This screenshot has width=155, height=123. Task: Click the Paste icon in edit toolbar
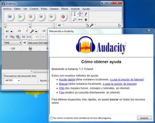click(x=18, y=37)
